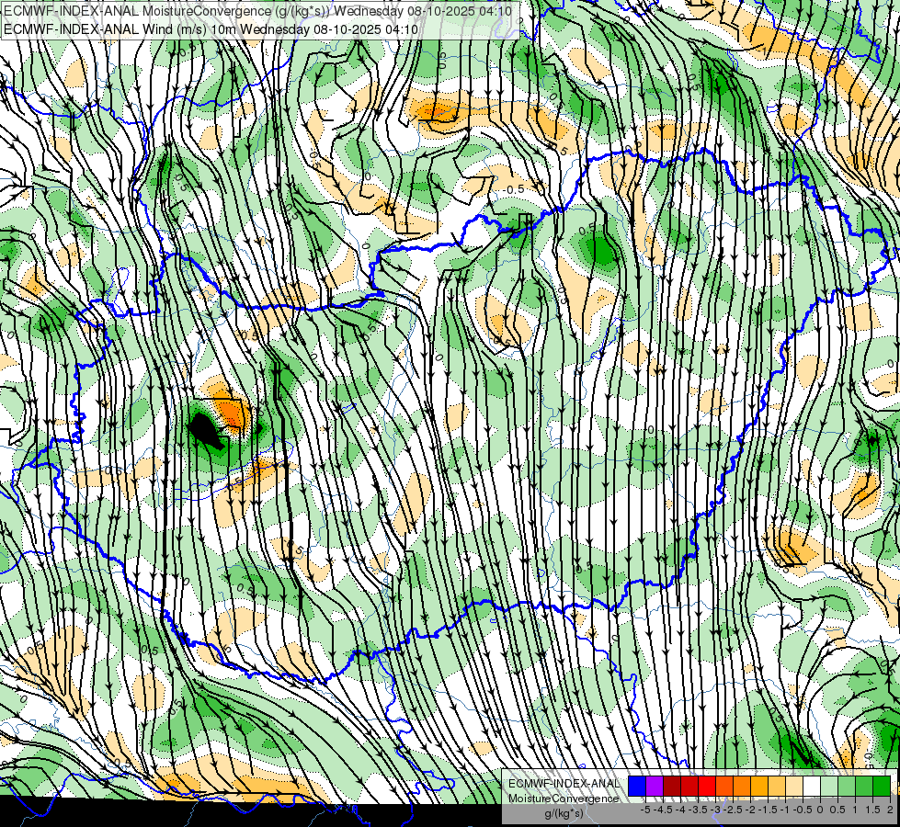The image size is (900, 827).
Task: Click the MoistureConvergence title line at top
Action: [257, 11]
